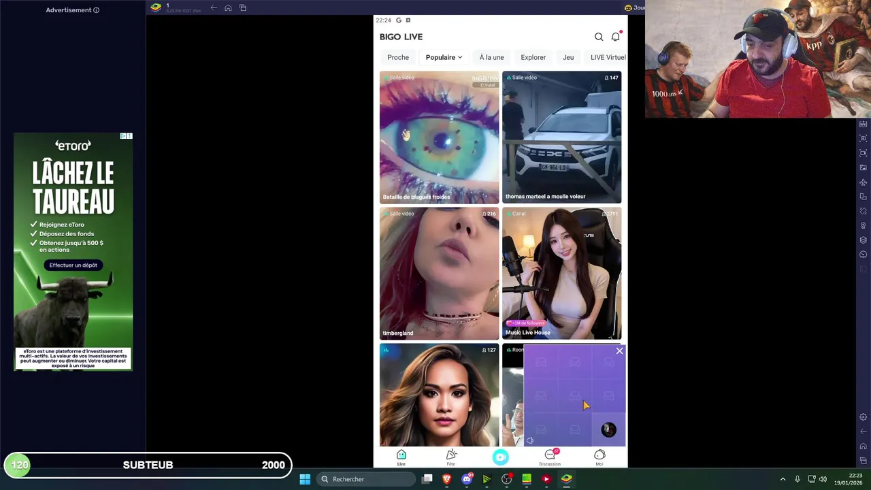Image resolution: width=871 pixels, height=490 pixels.
Task: Expand the Populaire dropdown filter
Action: point(444,57)
